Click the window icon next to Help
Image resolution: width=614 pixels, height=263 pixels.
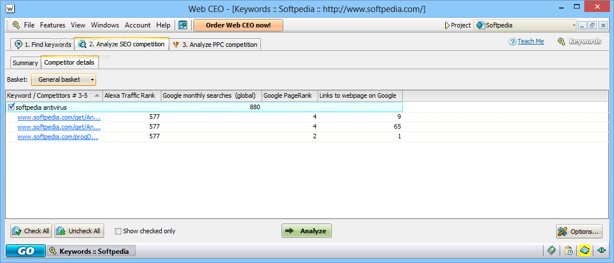[x=183, y=25]
